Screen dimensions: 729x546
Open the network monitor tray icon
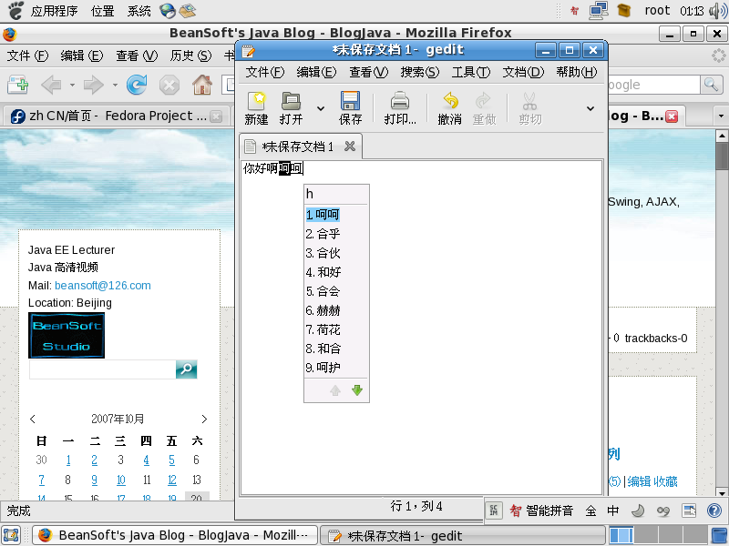tap(599, 10)
